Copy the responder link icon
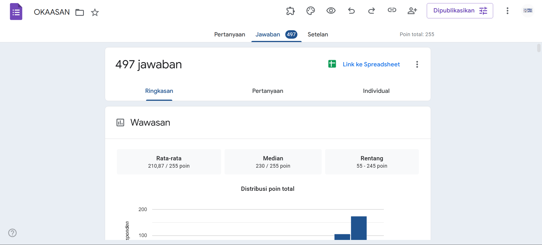The height and width of the screenshot is (245, 542). tap(392, 10)
